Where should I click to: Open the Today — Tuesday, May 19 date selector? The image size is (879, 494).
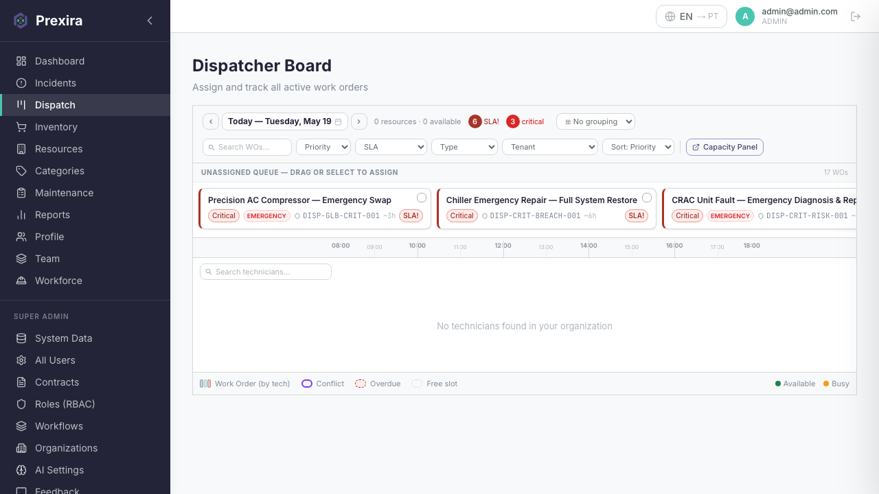point(285,121)
